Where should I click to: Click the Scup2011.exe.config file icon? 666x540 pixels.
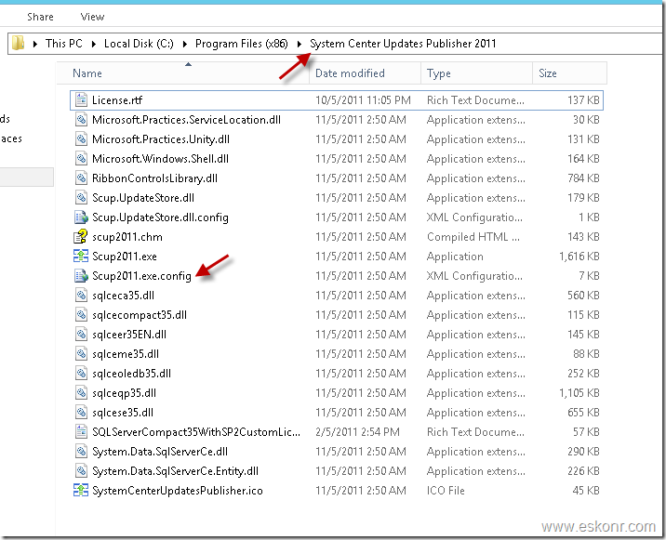(x=81, y=275)
